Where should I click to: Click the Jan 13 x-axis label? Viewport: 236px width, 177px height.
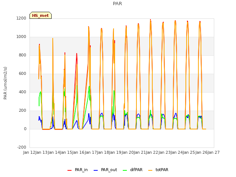click(x=42, y=152)
